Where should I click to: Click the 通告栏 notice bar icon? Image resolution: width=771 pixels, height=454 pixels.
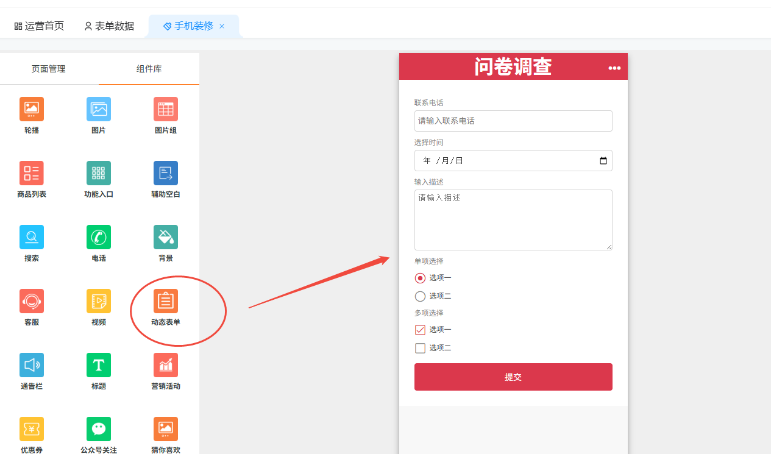tap(32, 366)
